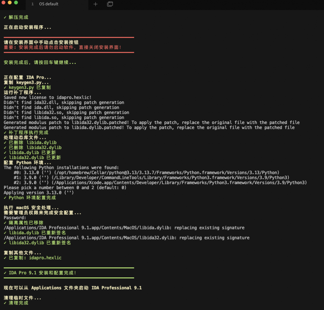Click the 'libida.dylib.patched' modulus patch line
The height and width of the screenshot is (310, 324).
pos(149,127)
